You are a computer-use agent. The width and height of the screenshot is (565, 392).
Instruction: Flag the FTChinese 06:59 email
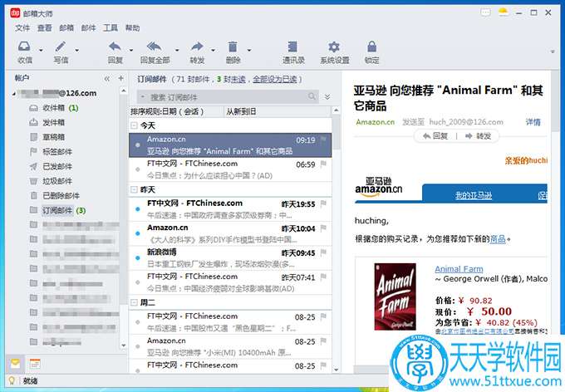click(323, 164)
